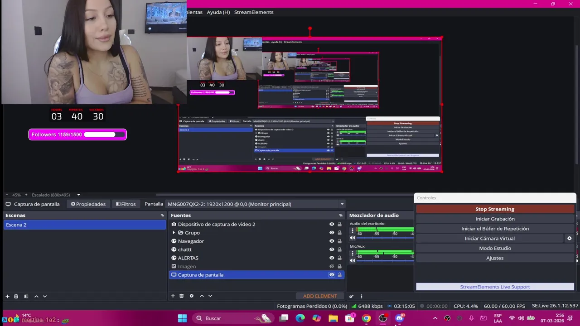The image size is (580, 326).
Task: Open Filtros for selected source
Action: [x=126, y=204]
